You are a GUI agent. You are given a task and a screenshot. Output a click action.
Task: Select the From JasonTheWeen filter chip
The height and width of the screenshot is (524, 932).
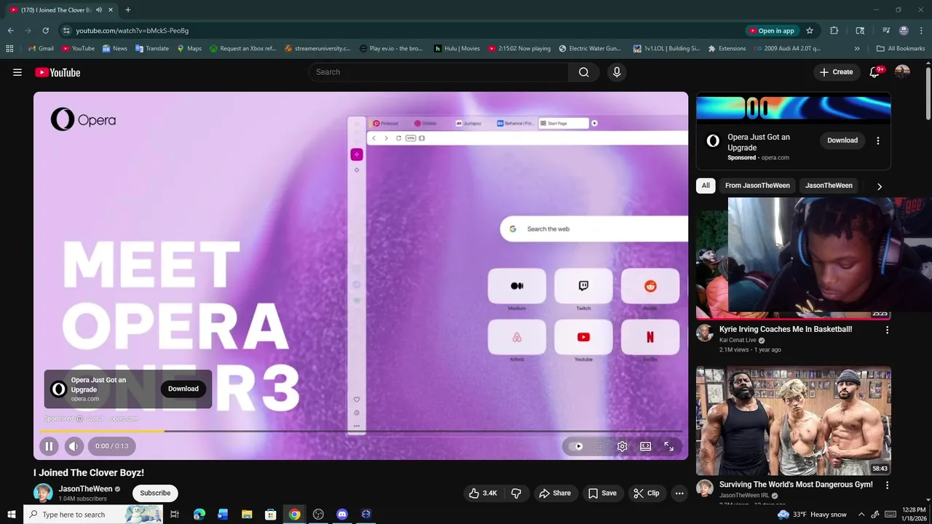[x=757, y=186]
